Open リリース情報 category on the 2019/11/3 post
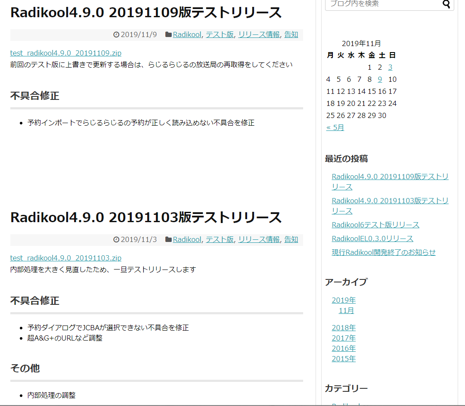The image size is (465, 406). [259, 239]
